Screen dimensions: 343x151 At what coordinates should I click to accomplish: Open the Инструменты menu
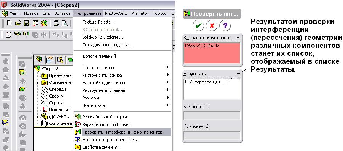(88, 13)
